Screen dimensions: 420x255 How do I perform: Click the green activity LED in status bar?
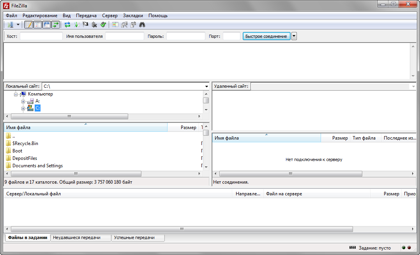pos(404,248)
